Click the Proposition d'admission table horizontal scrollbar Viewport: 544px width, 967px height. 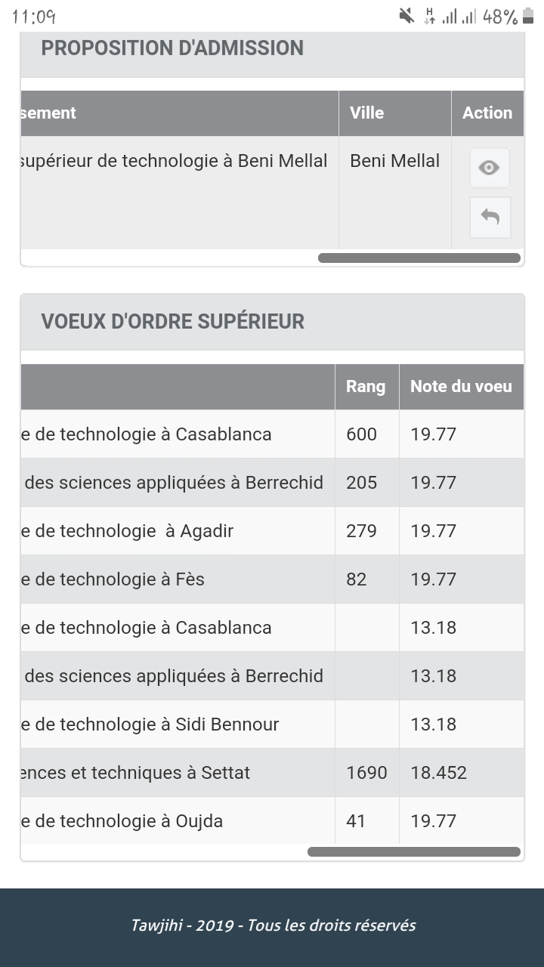(419, 258)
